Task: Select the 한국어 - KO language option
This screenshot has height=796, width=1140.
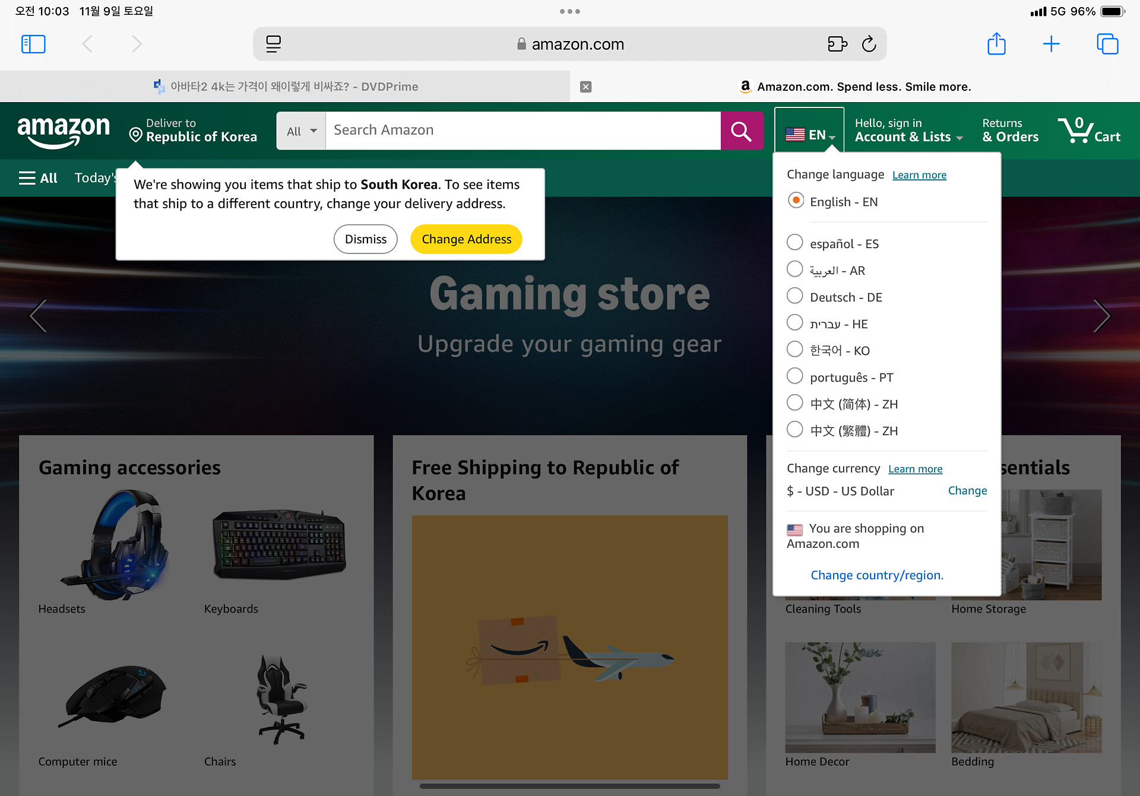Action: [x=795, y=350]
